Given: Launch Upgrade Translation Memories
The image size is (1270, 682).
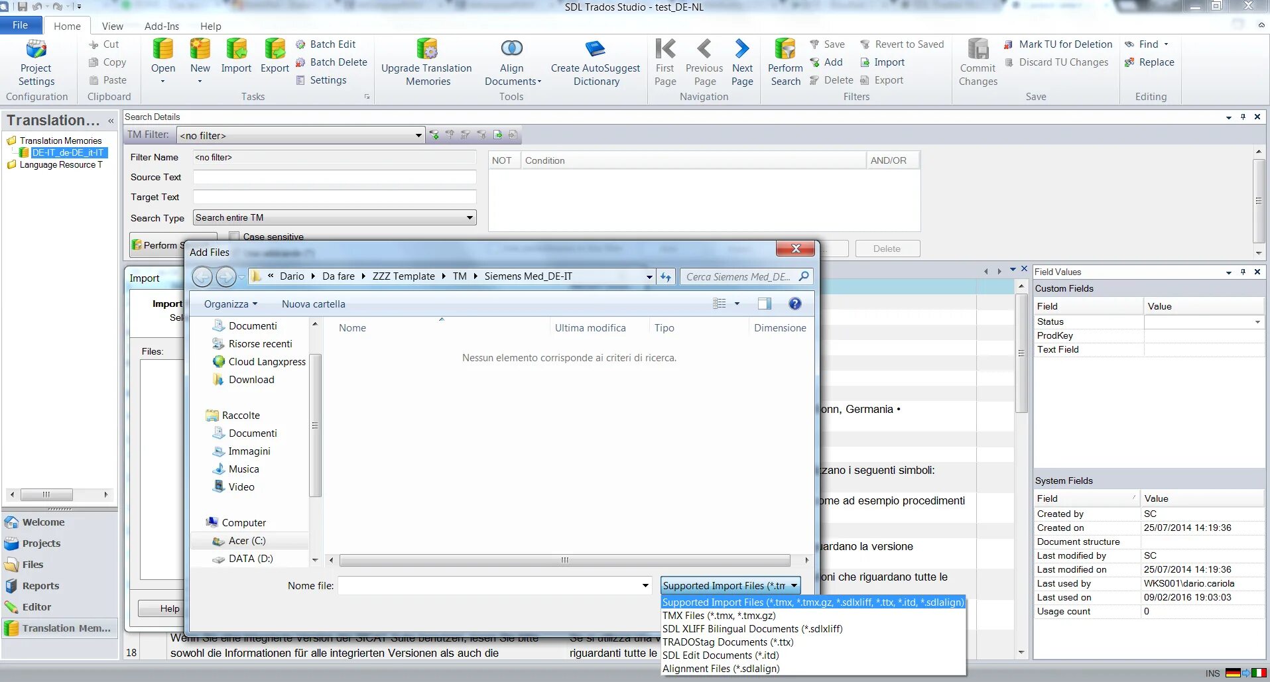Looking at the screenshot, I should click(x=426, y=63).
